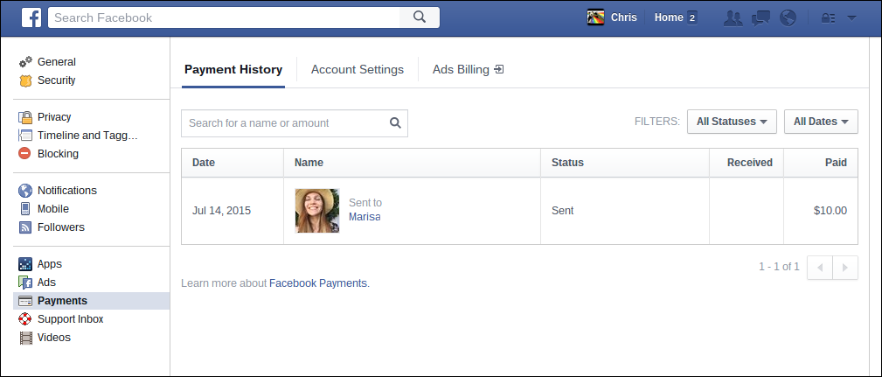
Task: Open the Privacy Shortcuts lock icon
Action: point(828,18)
